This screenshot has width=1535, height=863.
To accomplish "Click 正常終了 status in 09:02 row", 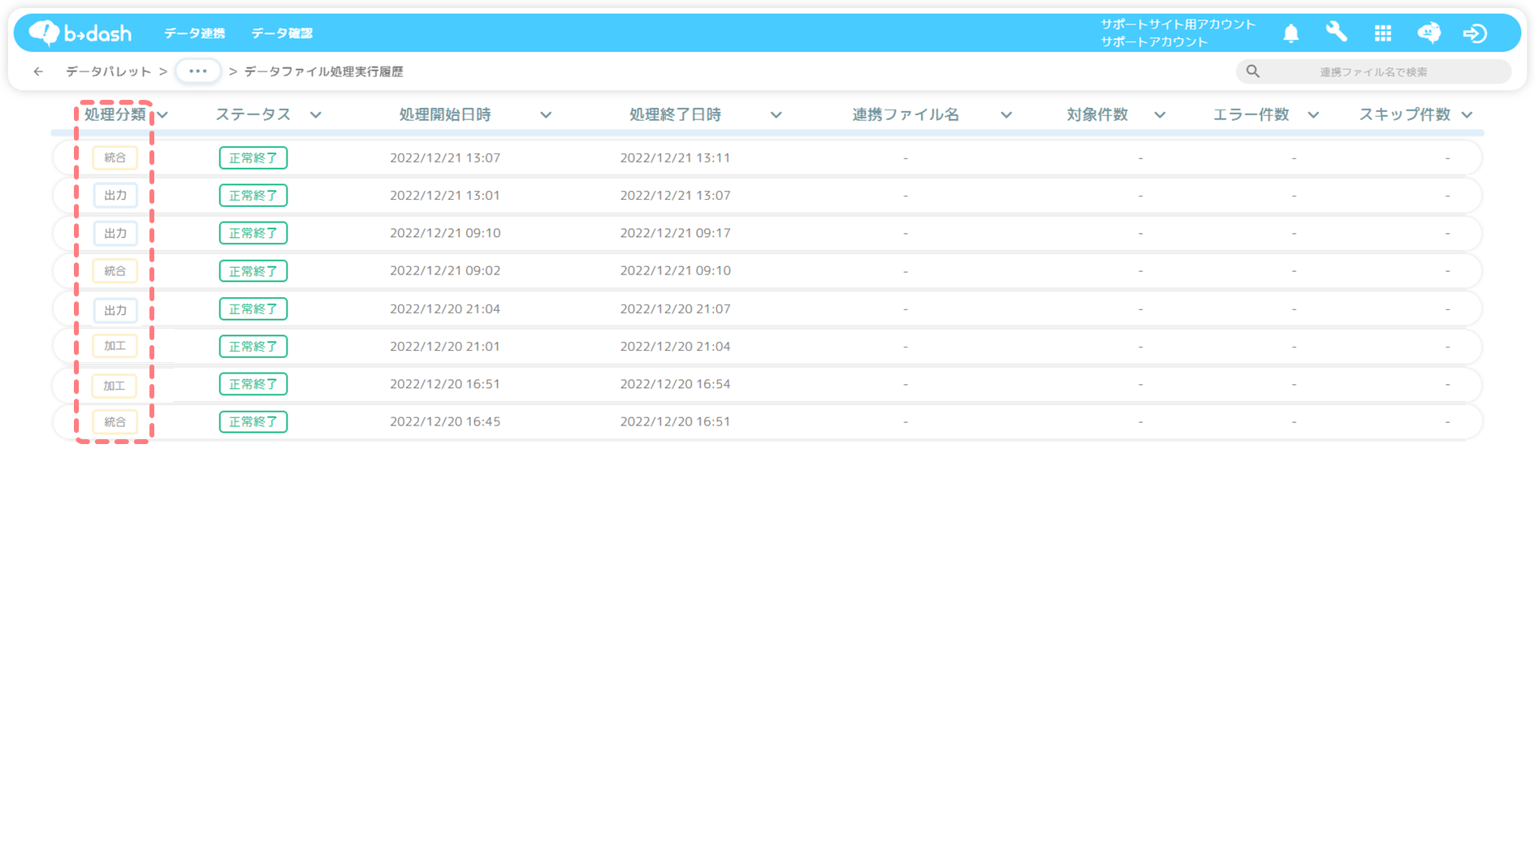I will [253, 270].
